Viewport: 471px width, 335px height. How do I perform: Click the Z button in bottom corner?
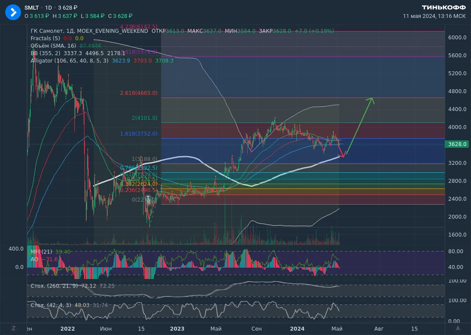(14, 328)
